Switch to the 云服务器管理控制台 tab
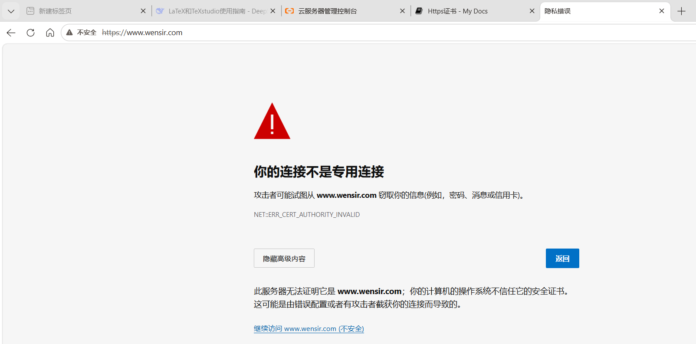This screenshot has height=344, width=696. 345,11
